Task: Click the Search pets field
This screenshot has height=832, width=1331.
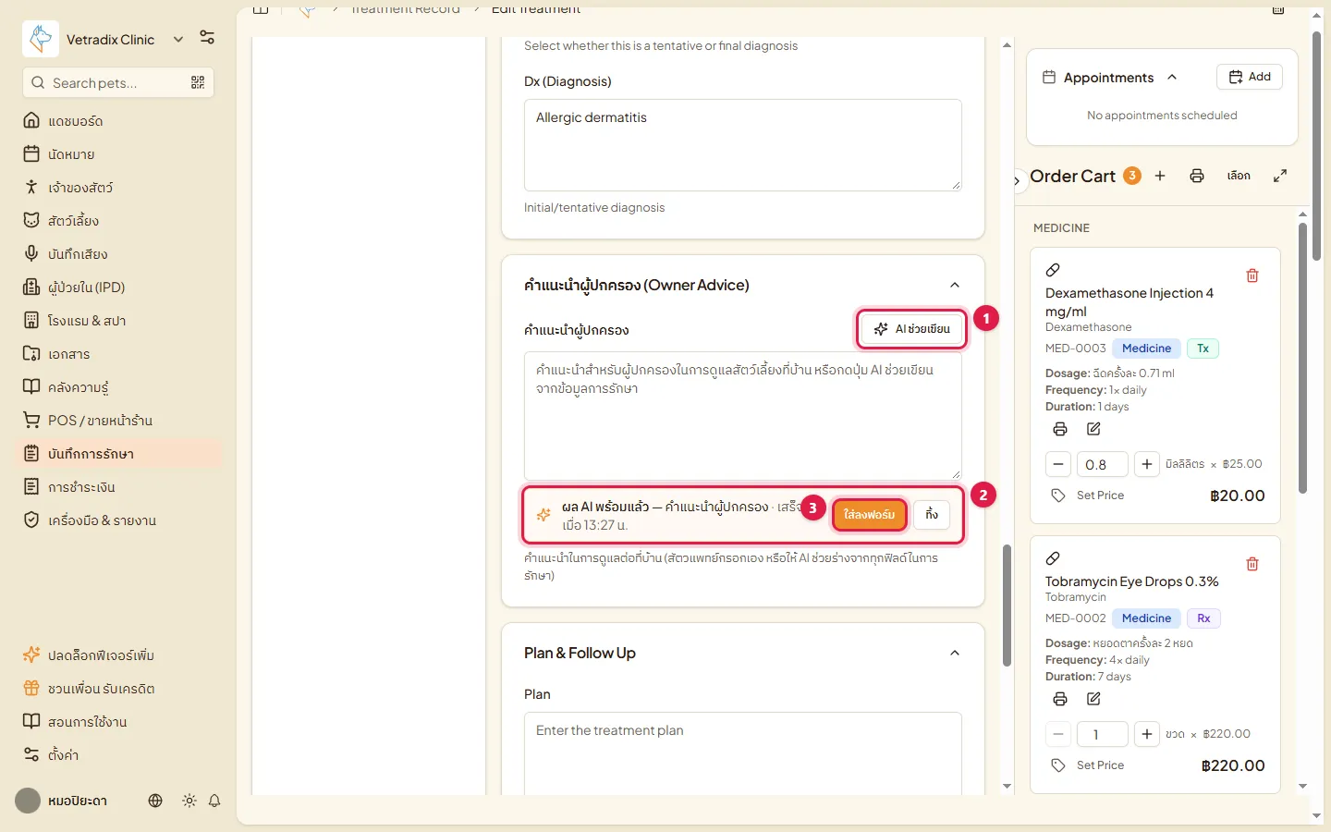Action: click(x=118, y=82)
